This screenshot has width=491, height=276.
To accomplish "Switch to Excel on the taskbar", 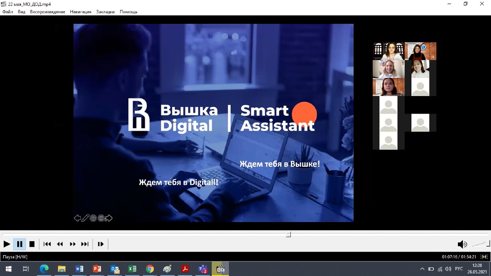I will pyautogui.click(x=132, y=269).
